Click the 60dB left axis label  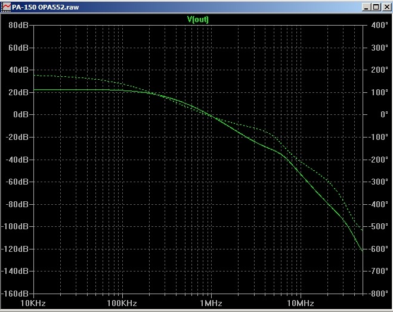pos(18,48)
